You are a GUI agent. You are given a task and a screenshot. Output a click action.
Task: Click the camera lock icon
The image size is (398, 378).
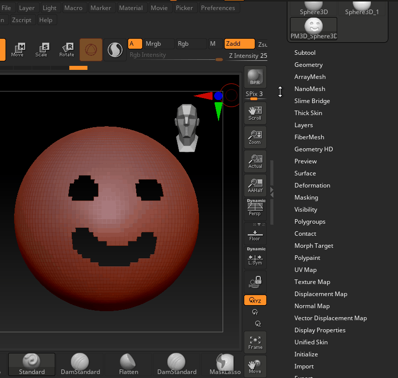coord(255,282)
